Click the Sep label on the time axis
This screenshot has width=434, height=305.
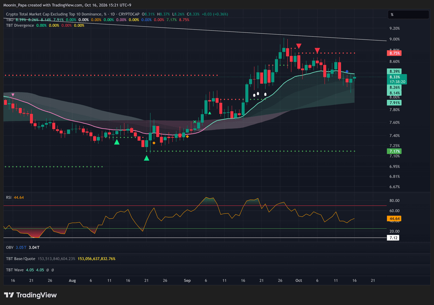(x=187, y=280)
